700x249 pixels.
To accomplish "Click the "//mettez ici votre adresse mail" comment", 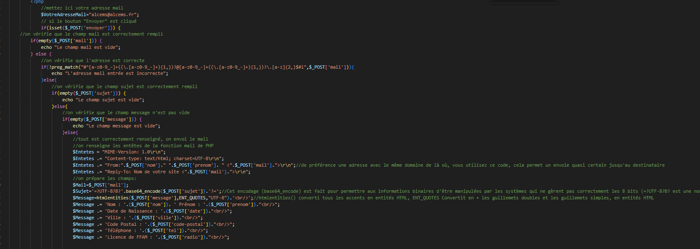I will point(82,8).
